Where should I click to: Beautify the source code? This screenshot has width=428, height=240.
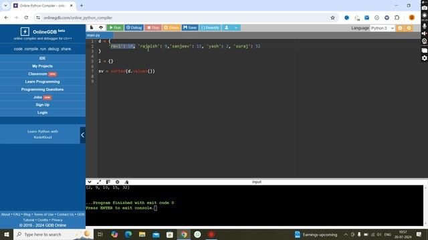[x=210, y=28]
